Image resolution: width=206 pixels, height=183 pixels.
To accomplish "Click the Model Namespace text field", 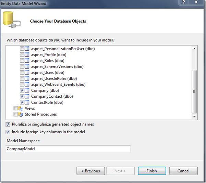I will point(68,149).
